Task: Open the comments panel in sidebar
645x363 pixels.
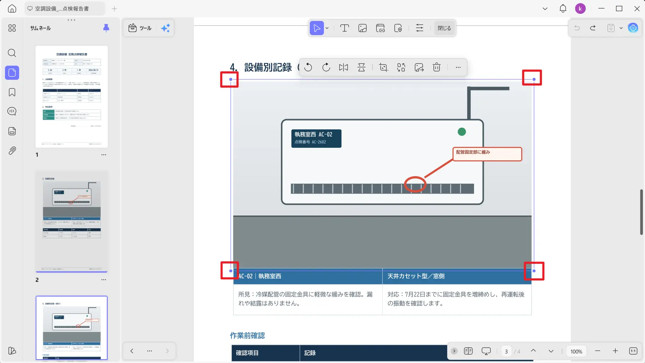Action: click(12, 111)
